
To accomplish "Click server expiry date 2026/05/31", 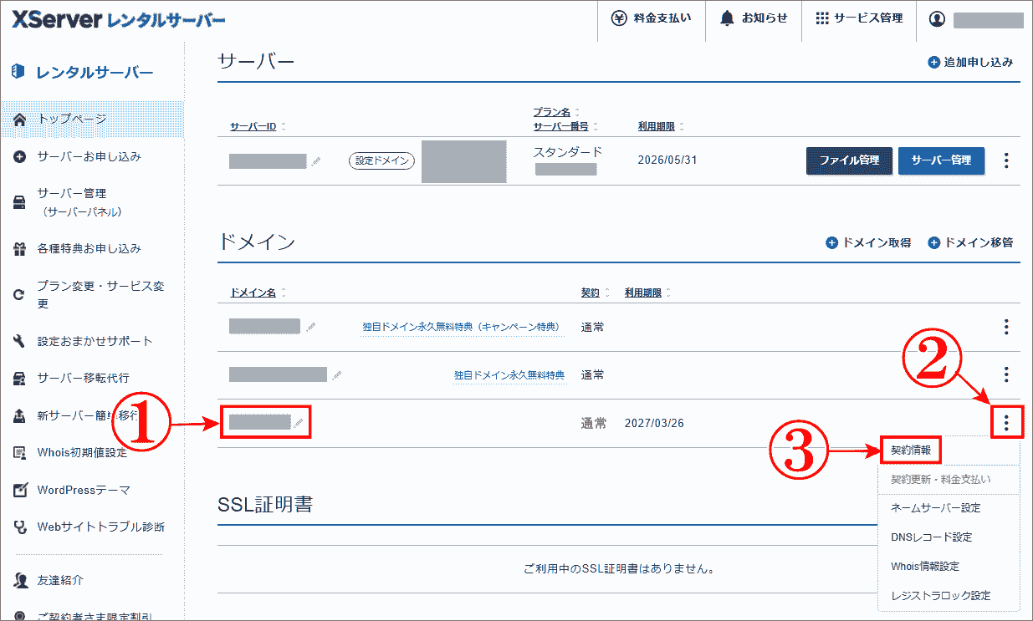I will point(667,160).
